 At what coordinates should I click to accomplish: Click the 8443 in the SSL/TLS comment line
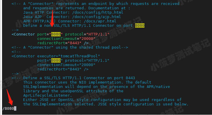click(130, 78)
